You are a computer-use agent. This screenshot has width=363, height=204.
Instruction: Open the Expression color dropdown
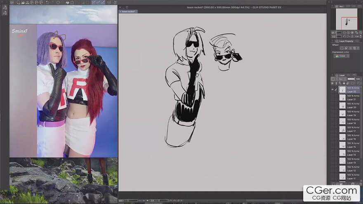click(342, 56)
